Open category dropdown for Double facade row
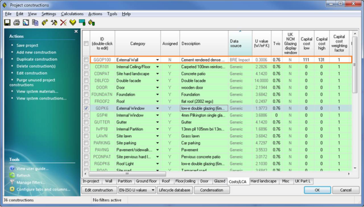The image size is (364, 207). (x=158, y=81)
